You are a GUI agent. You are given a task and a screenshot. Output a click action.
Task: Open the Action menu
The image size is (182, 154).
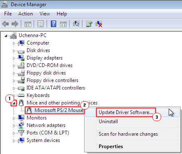coord(25,14)
